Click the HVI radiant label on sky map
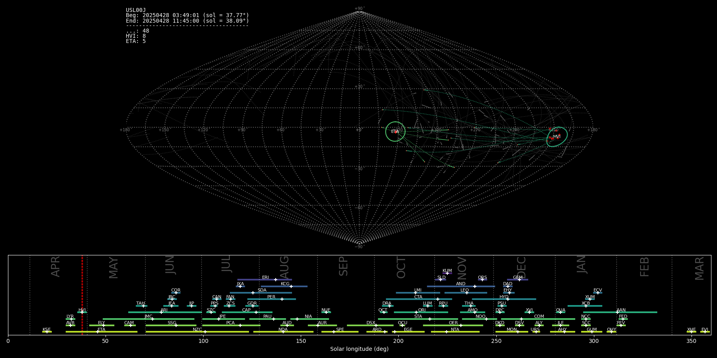The height and width of the screenshot is (358, 717). click(556, 137)
